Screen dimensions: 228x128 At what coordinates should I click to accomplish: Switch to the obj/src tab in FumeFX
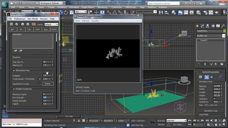54,29
